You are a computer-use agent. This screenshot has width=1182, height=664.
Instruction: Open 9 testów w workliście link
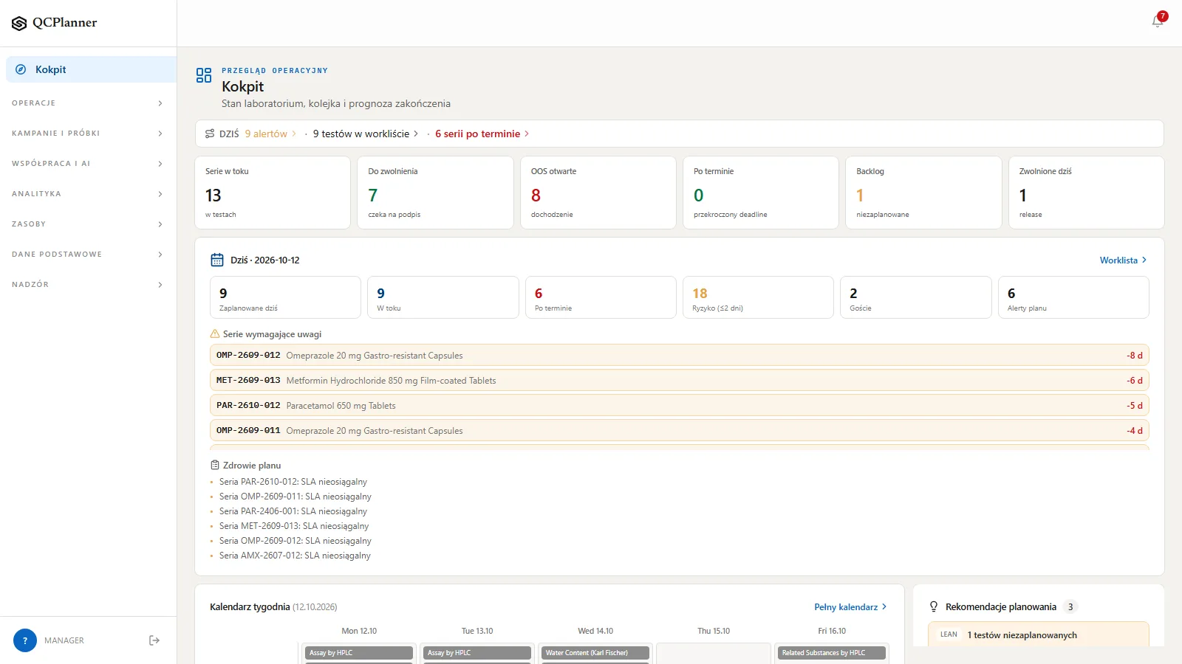[366, 134]
